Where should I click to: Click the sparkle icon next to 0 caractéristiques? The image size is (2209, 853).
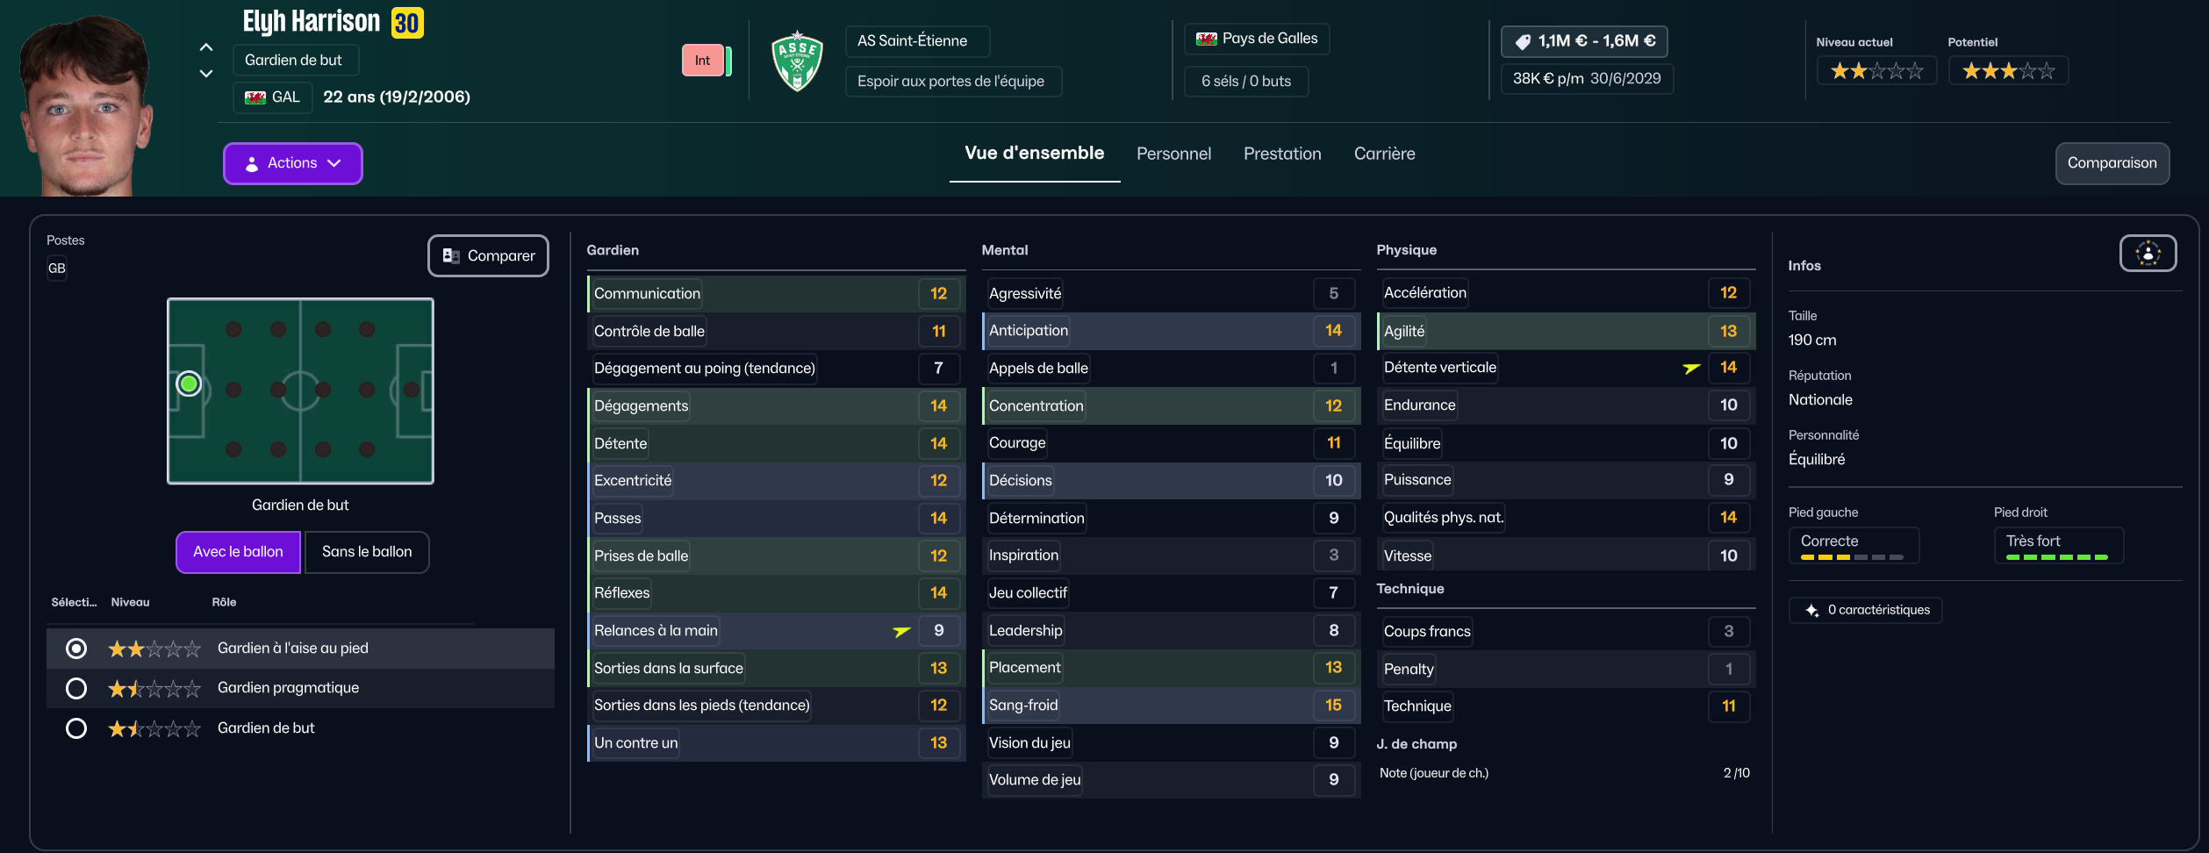click(1812, 611)
